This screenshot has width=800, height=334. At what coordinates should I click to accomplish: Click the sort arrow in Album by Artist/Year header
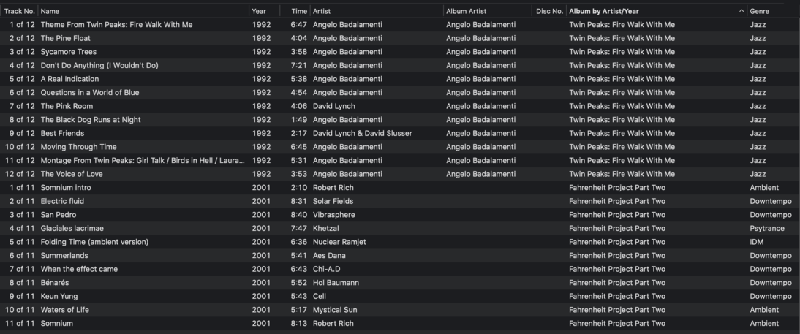(741, 11)
